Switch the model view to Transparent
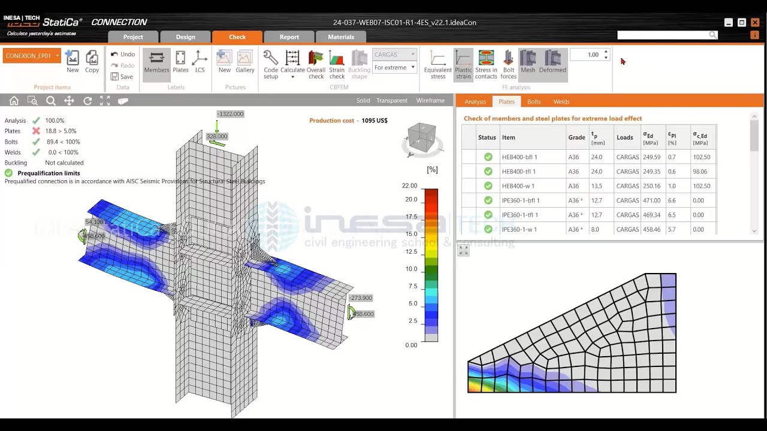The height and width of the screenshot is (431, 767). click(392, 101)
